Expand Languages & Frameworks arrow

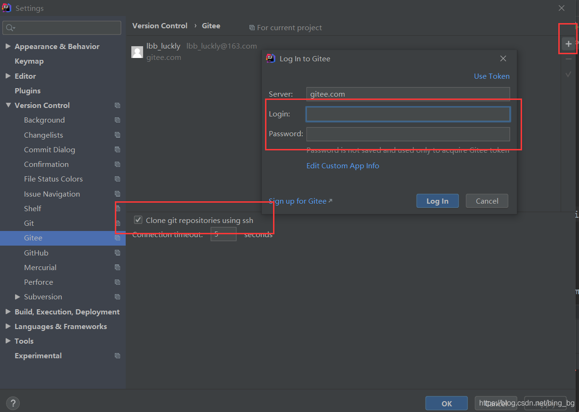(8, 326)
